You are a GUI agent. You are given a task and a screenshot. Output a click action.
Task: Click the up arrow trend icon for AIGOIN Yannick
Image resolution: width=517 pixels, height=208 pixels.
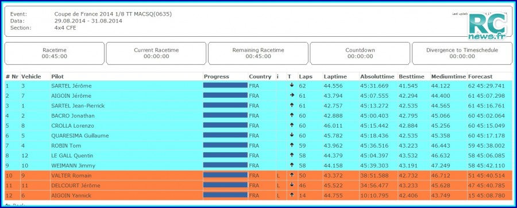click(291, 195)
